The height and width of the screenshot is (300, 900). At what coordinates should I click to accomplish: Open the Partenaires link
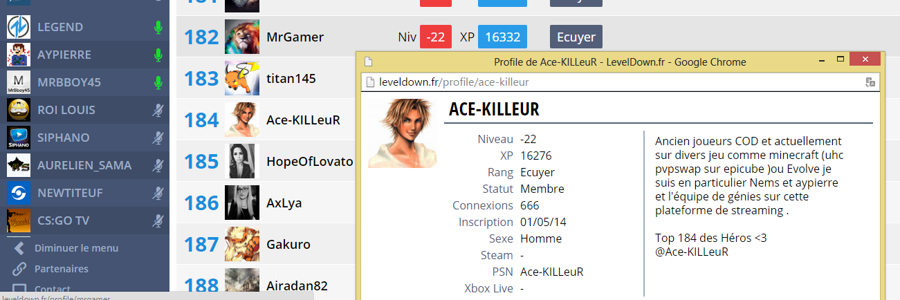click(62, 269)
